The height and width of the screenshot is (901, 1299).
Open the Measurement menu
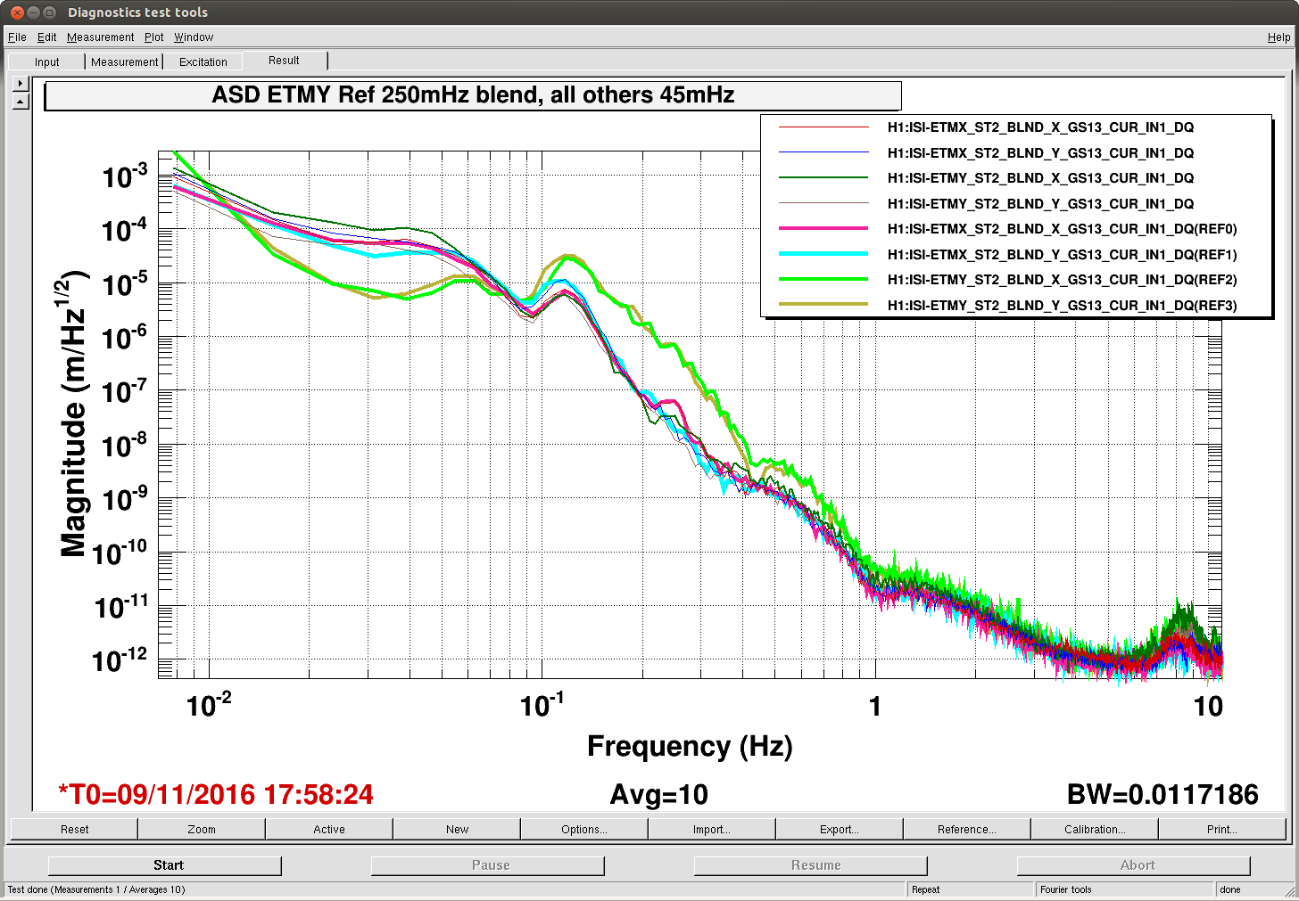click(101, 37)
